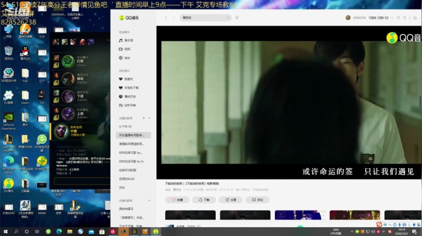Click the 周杰伦 artist link below video title

click(x=177, y=190)
